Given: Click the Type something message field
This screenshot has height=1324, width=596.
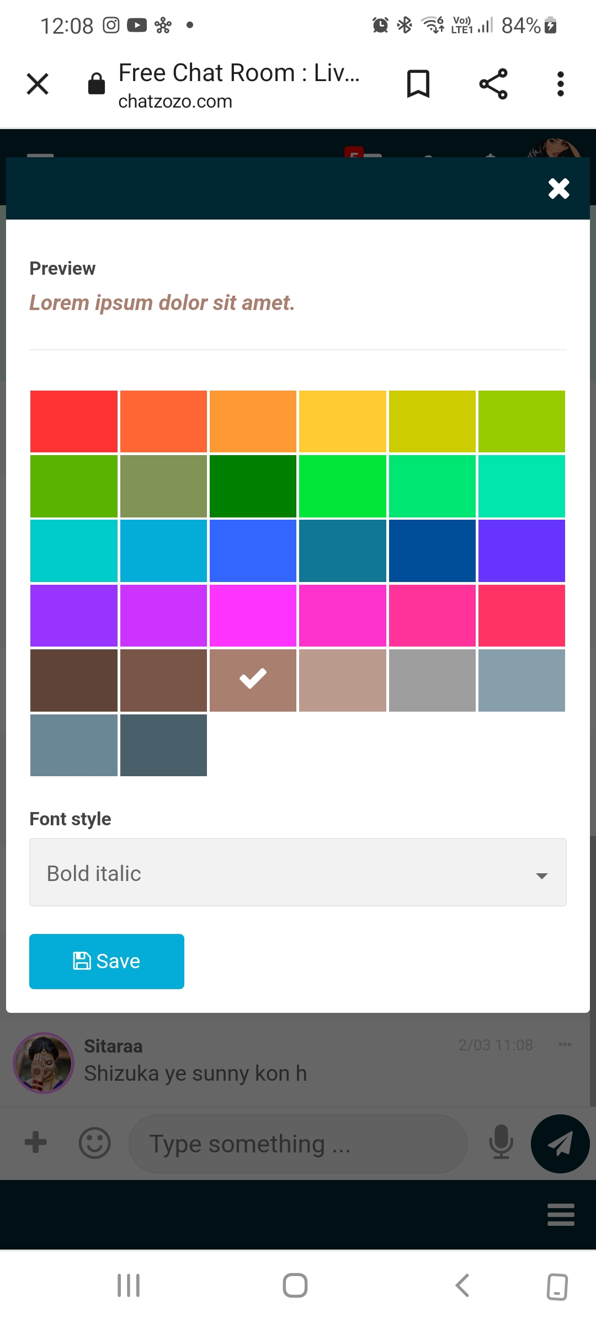Looking at the screenshot, I should [297, 1143].
